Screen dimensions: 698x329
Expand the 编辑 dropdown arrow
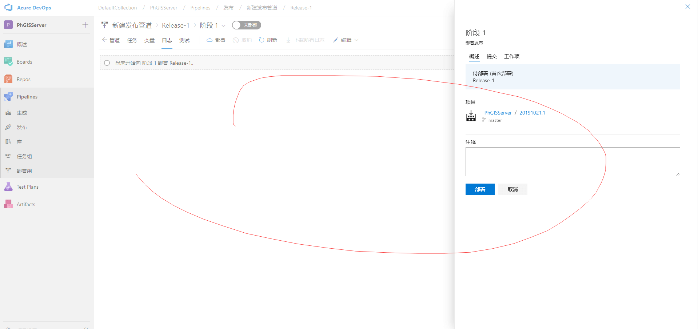356,40
